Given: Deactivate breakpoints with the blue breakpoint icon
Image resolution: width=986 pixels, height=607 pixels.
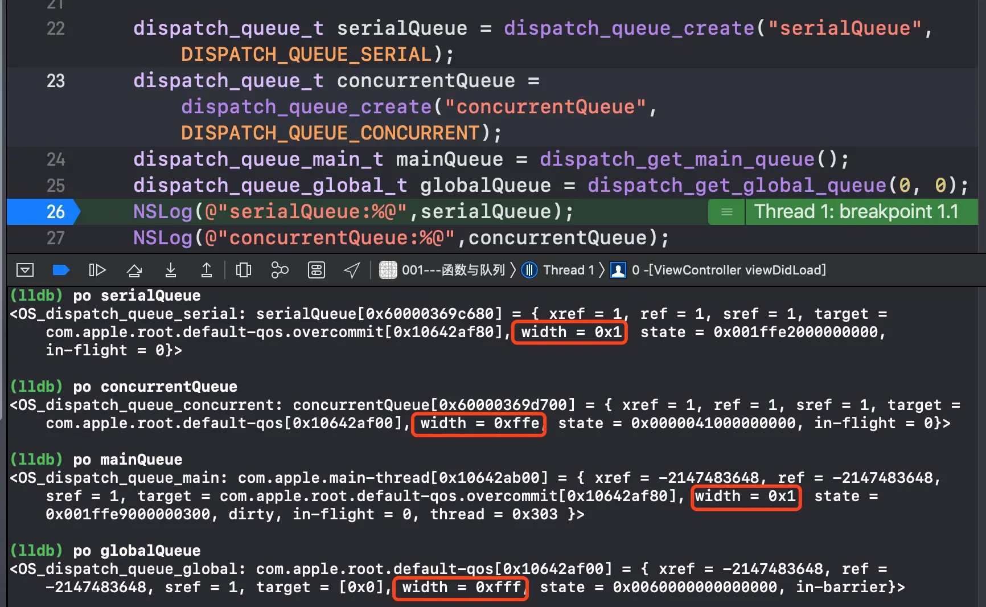Looking at the screenshot, I should click(x=60, y=270).
